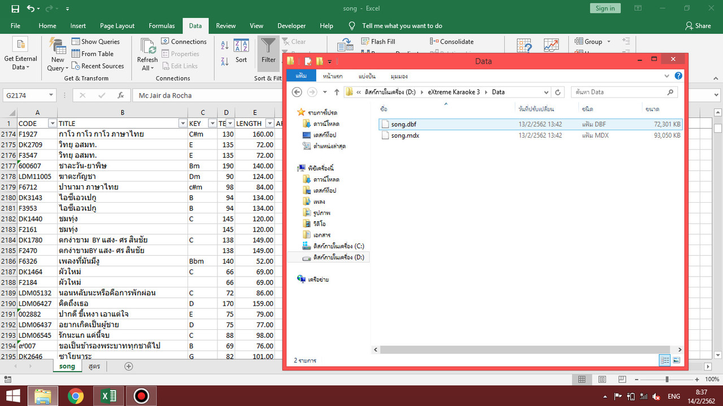Image resolution: width=723 pixels, height=406 pixels.
Task: Open filter dropdown on TITLE column
Action: tap(182, 123)
